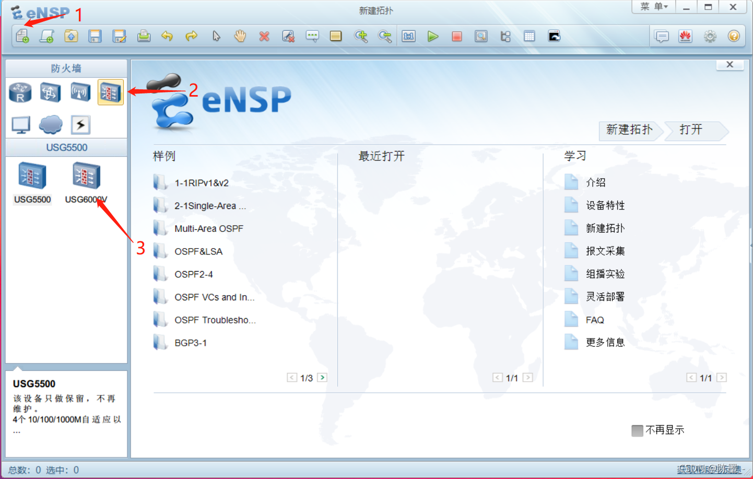
Task: Click the delete all connections icon
Action: 288,36
